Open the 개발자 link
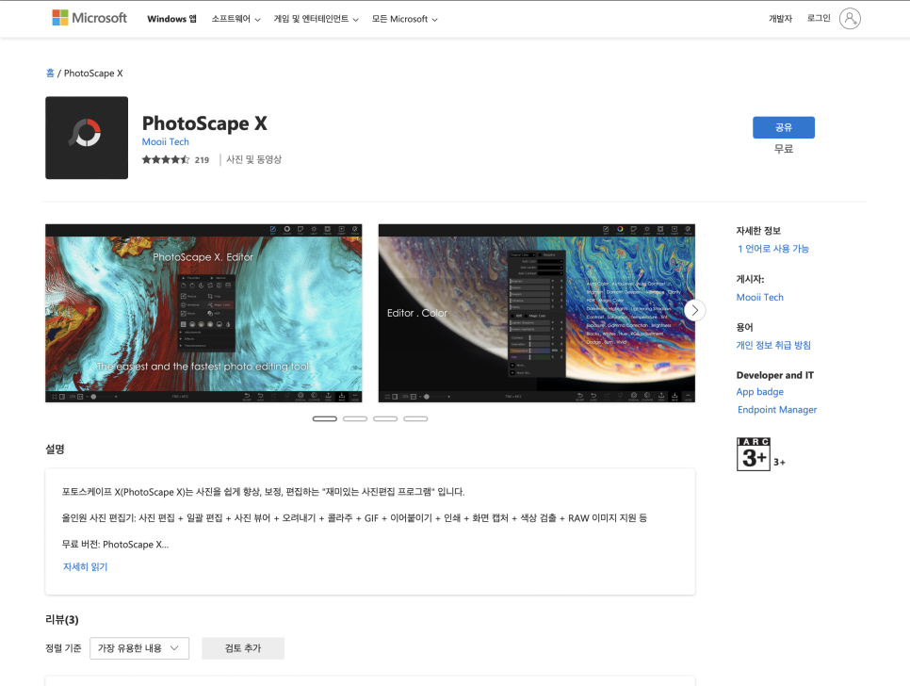910x686 pixels. point(780,19)
